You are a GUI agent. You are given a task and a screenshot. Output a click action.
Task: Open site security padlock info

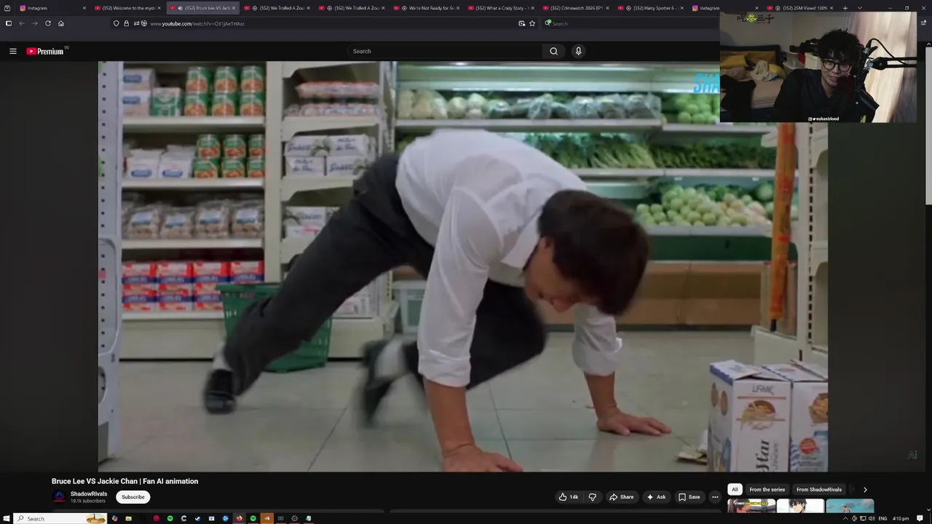coord(126,23)
